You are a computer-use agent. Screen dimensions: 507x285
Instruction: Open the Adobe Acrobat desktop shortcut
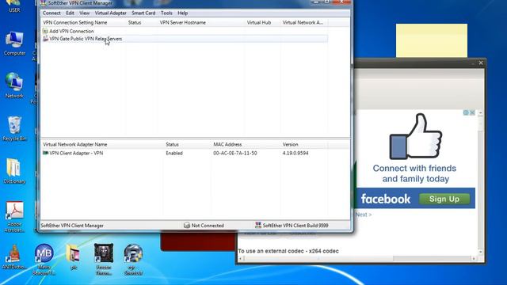(x=14, y=216)
